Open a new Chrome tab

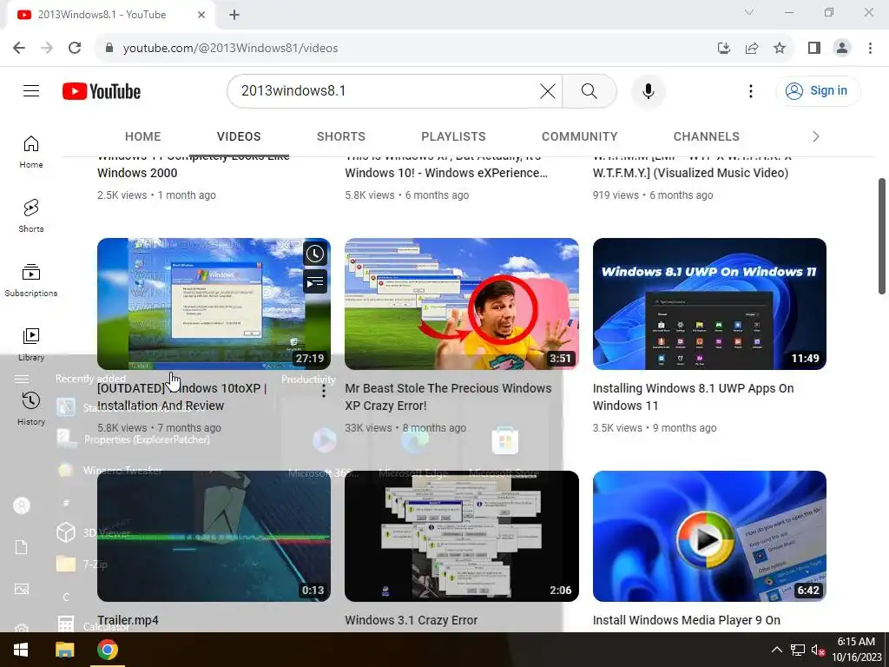[234, 15]
